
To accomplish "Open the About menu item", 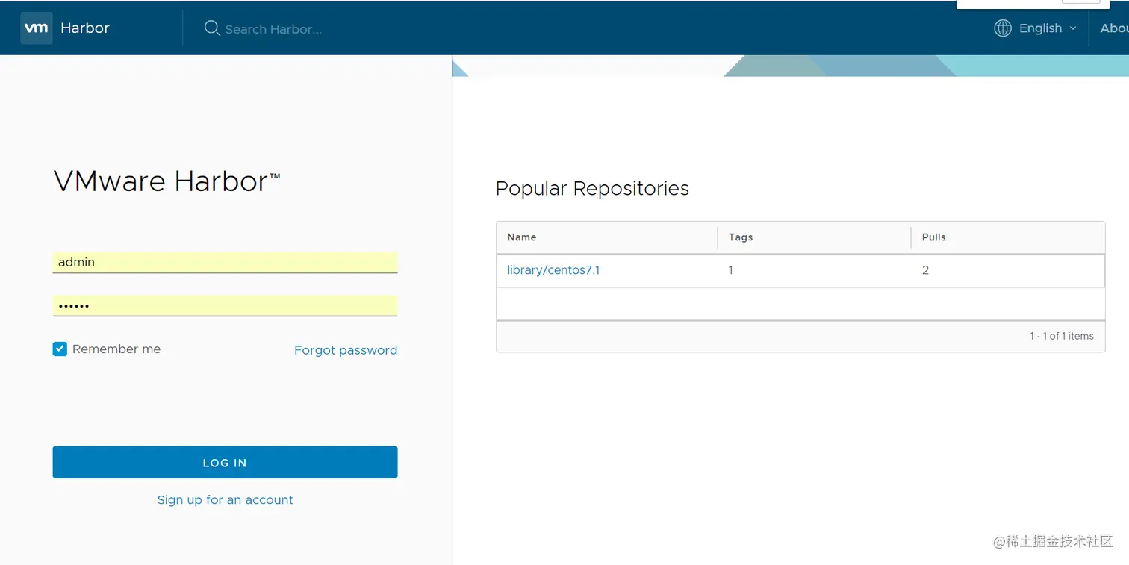I will [1114, 28].
